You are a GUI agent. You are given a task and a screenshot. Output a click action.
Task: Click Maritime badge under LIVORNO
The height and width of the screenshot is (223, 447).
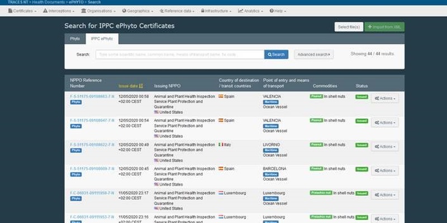(270, 150)
